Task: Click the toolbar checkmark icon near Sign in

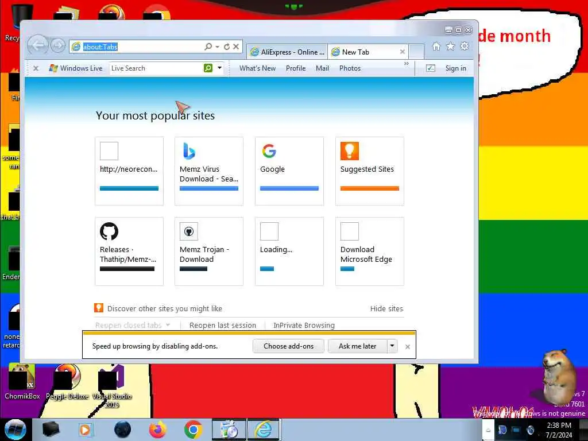Action: [x=431, y=68]
